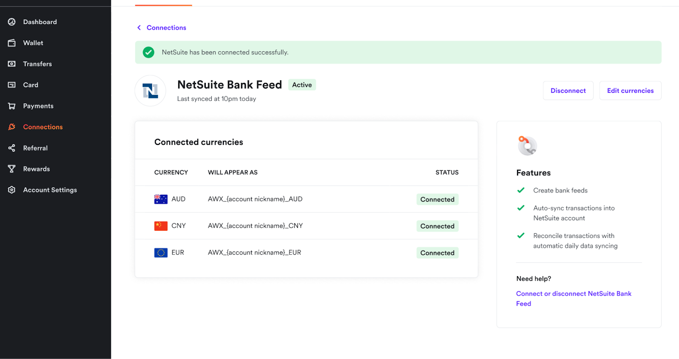Screen dimensions: 679x359
Task: Click the Transfers icon in sidebar
Action: pos(12,64)
